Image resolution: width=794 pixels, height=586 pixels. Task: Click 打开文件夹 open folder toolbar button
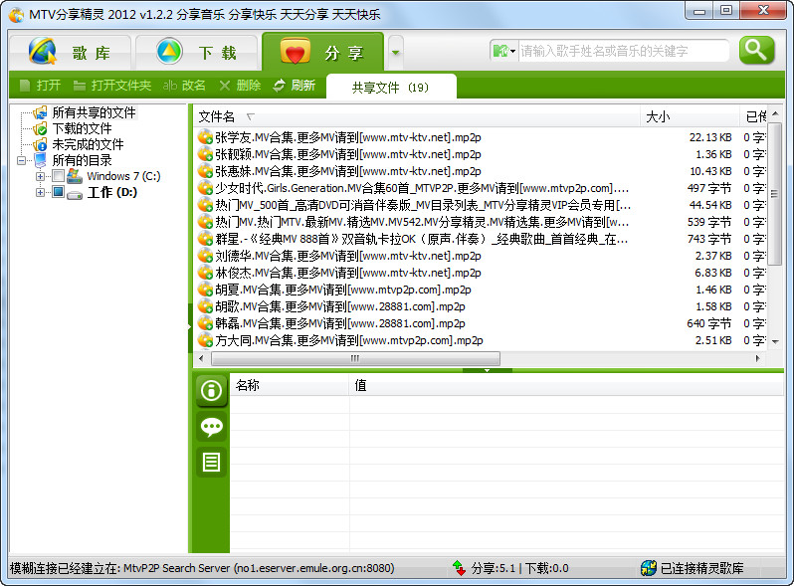(x=111, y=86)
